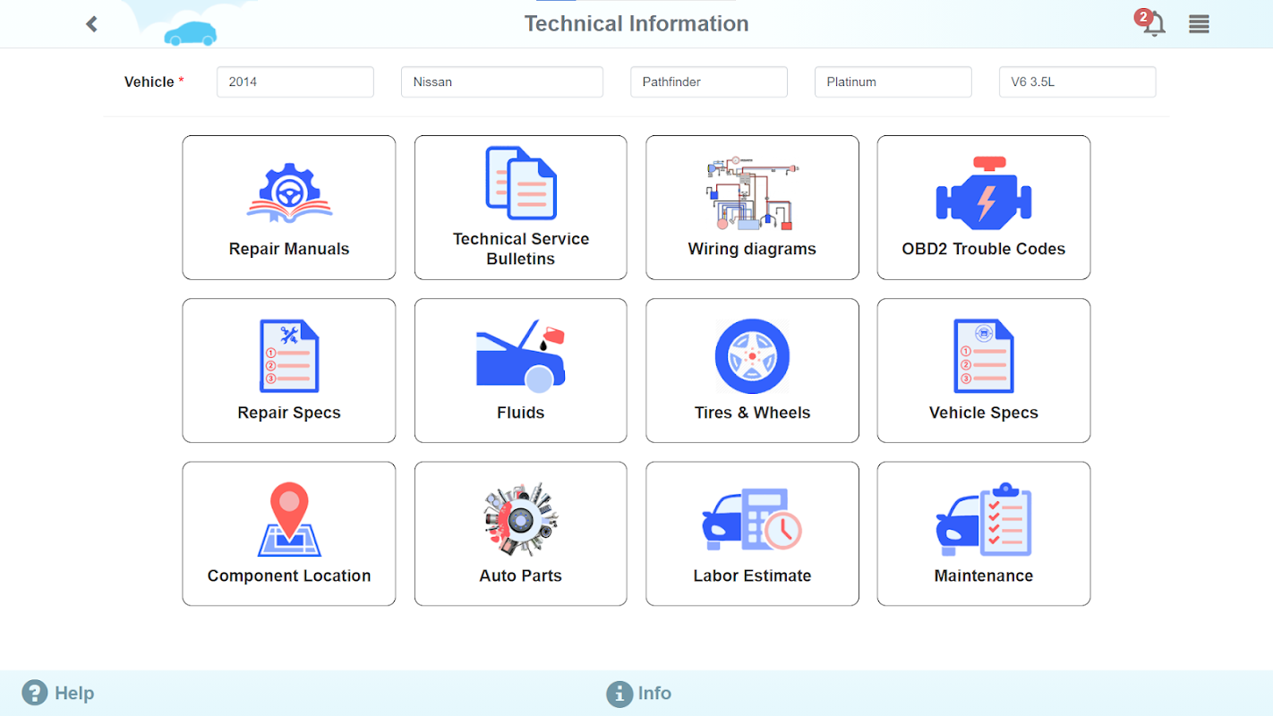This screenshot has height=716, width=1273.
Task: Open the Maintenance label
Action: coord(984,575)
